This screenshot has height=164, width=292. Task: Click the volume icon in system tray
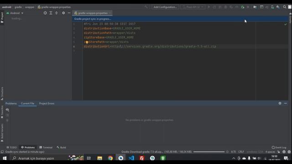(259, 158)
